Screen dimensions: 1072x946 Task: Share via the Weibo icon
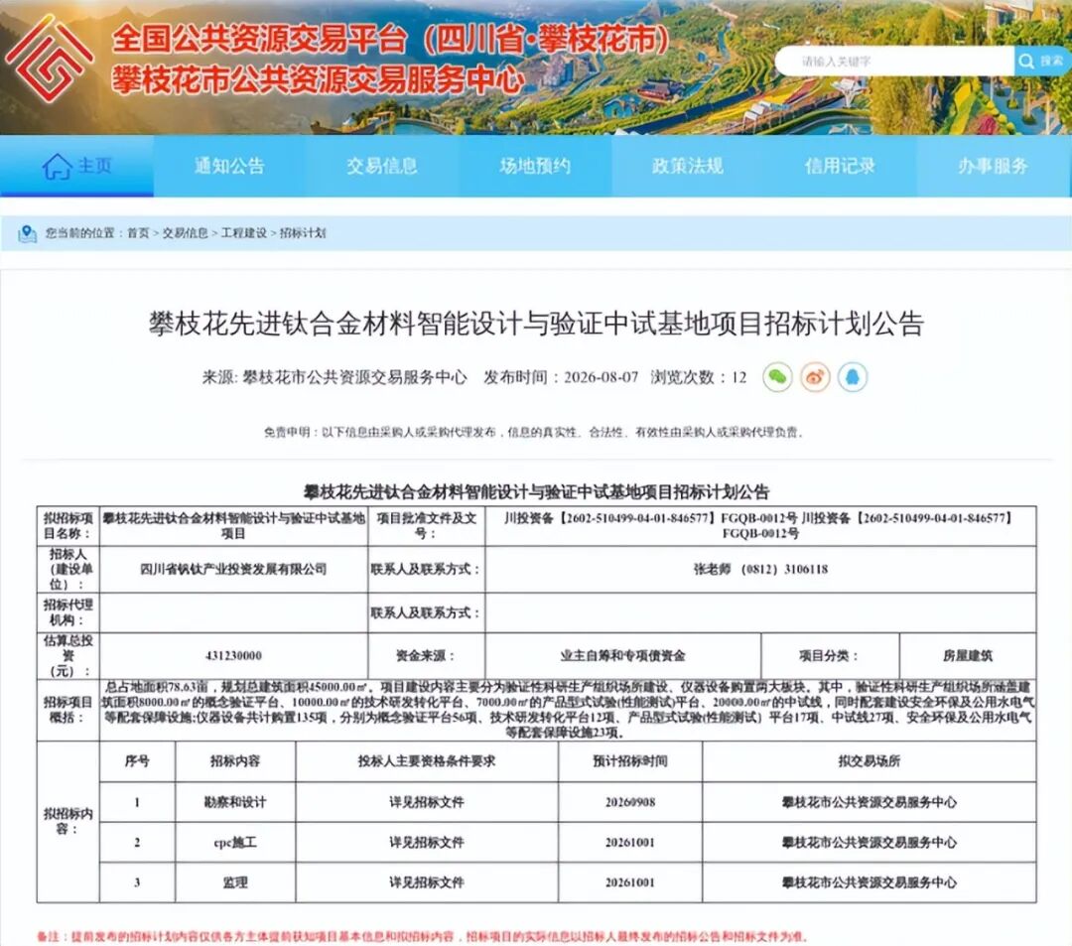coord(815,376)
